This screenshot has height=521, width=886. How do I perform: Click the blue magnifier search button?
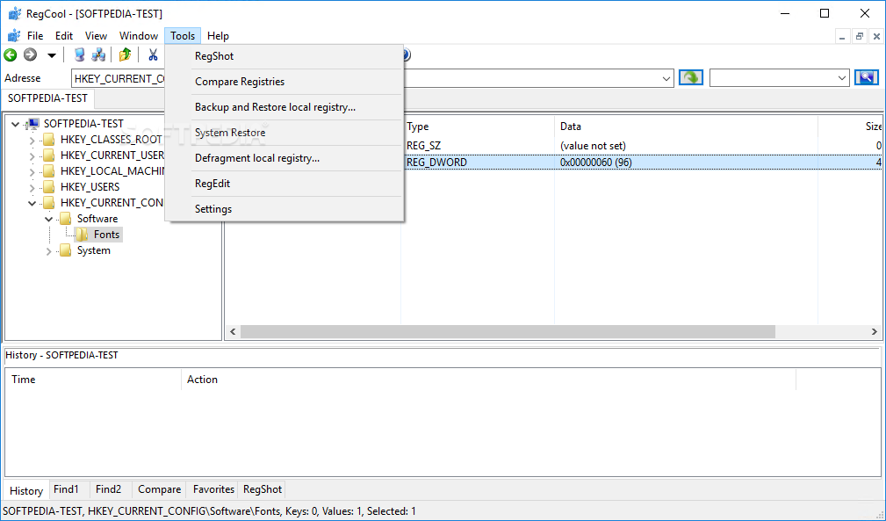(866, 77)
